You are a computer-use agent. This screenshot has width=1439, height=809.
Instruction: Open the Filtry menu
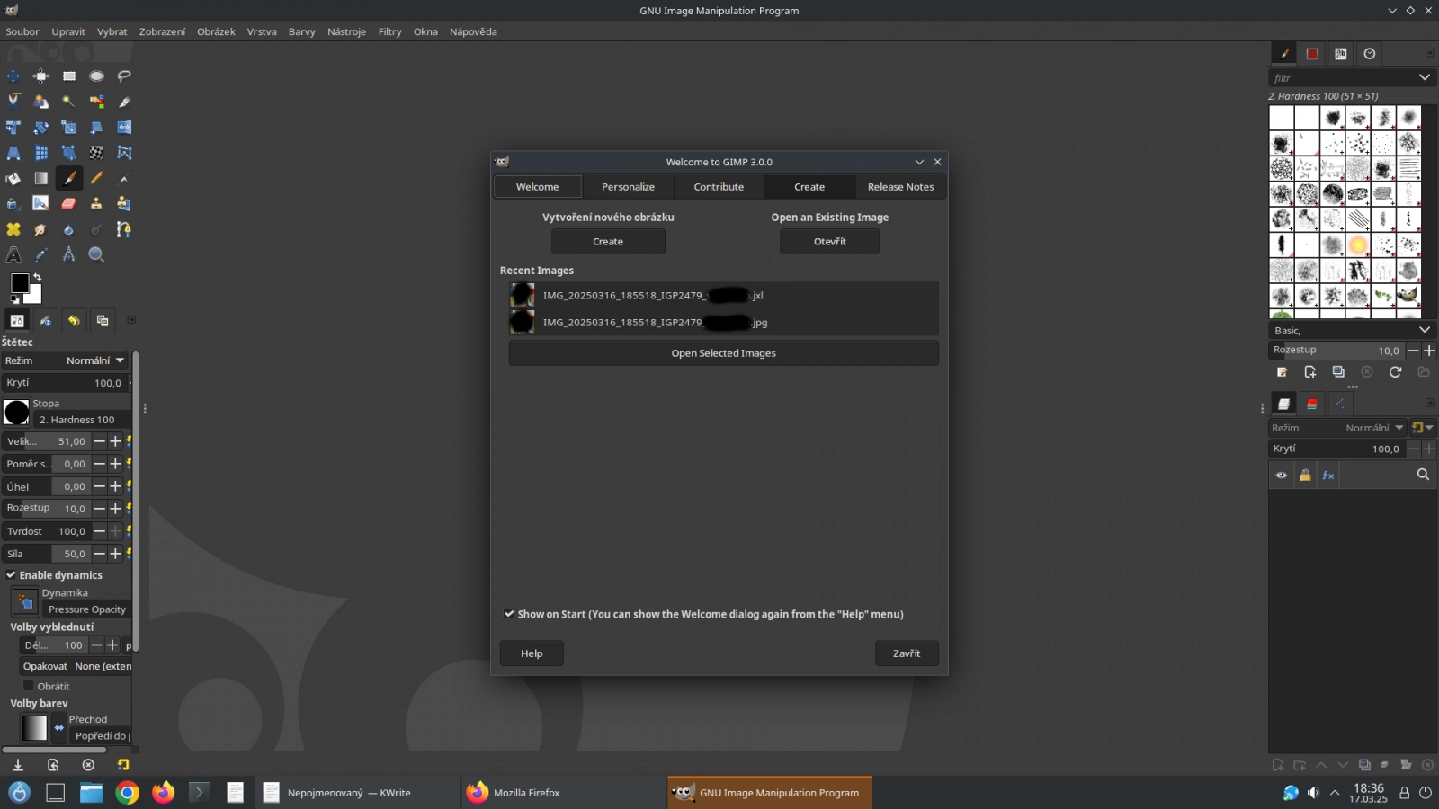[x=389, y=31]
